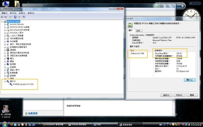Expand the IDE ATA/ATAPI 控制器 node
Image resolution: width=203 pixels, height=127 pixels.
coord(5,30)
